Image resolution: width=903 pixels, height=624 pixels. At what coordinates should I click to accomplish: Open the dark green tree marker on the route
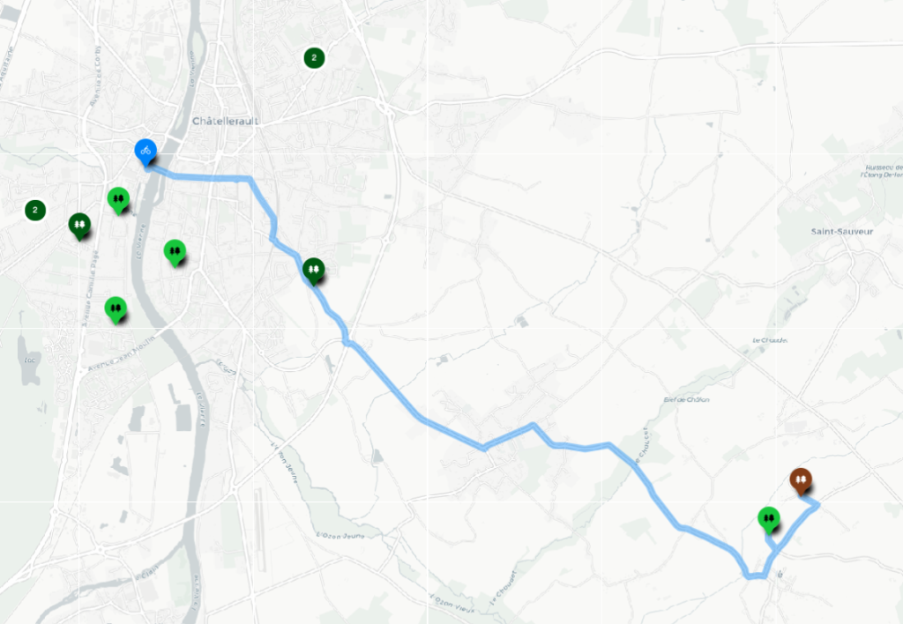(313, 271)
